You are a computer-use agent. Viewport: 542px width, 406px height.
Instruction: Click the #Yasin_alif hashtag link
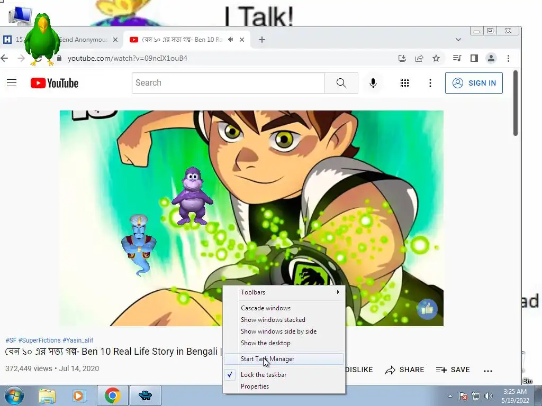(x=78, y=340)
